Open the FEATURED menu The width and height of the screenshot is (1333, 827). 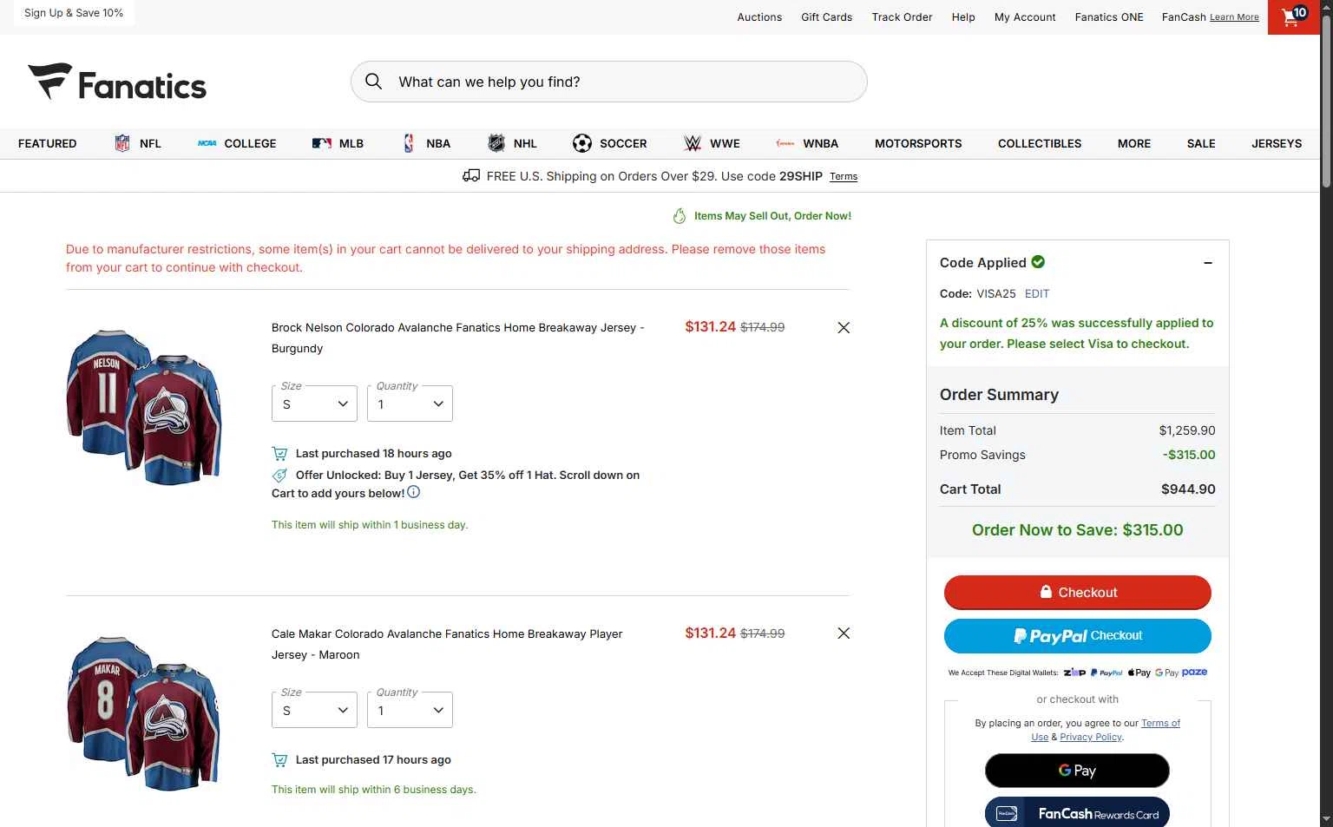(x=48, y=143)
